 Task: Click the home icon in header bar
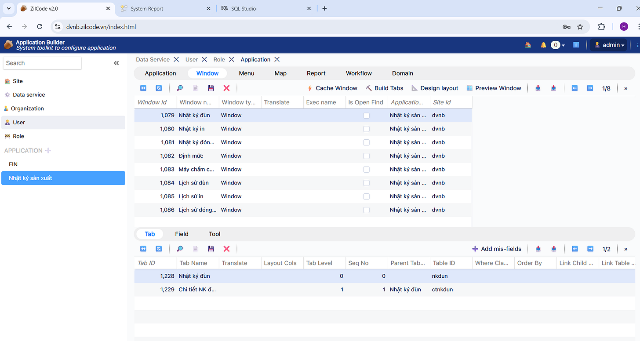tap(528, 45)
